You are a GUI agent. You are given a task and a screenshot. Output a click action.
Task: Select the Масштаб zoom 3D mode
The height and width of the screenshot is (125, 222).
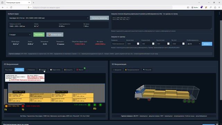[x=147, y=70]
